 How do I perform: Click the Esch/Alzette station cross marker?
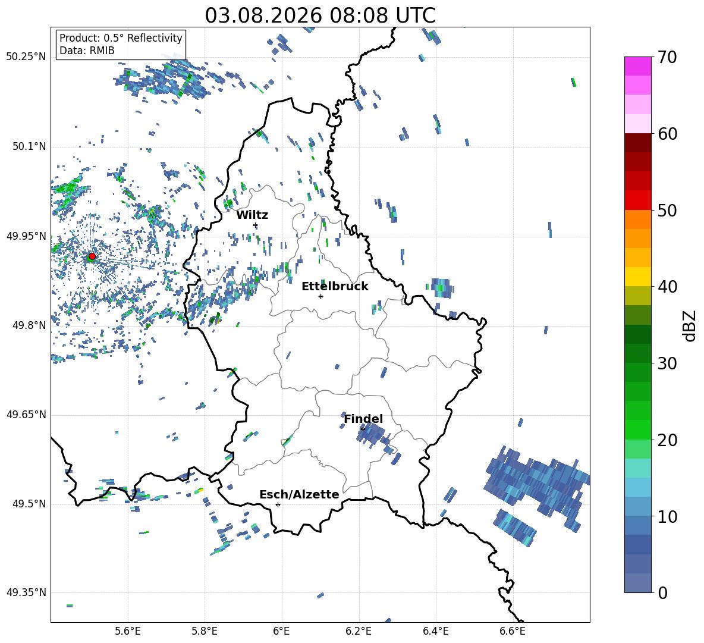click(278, 504)
